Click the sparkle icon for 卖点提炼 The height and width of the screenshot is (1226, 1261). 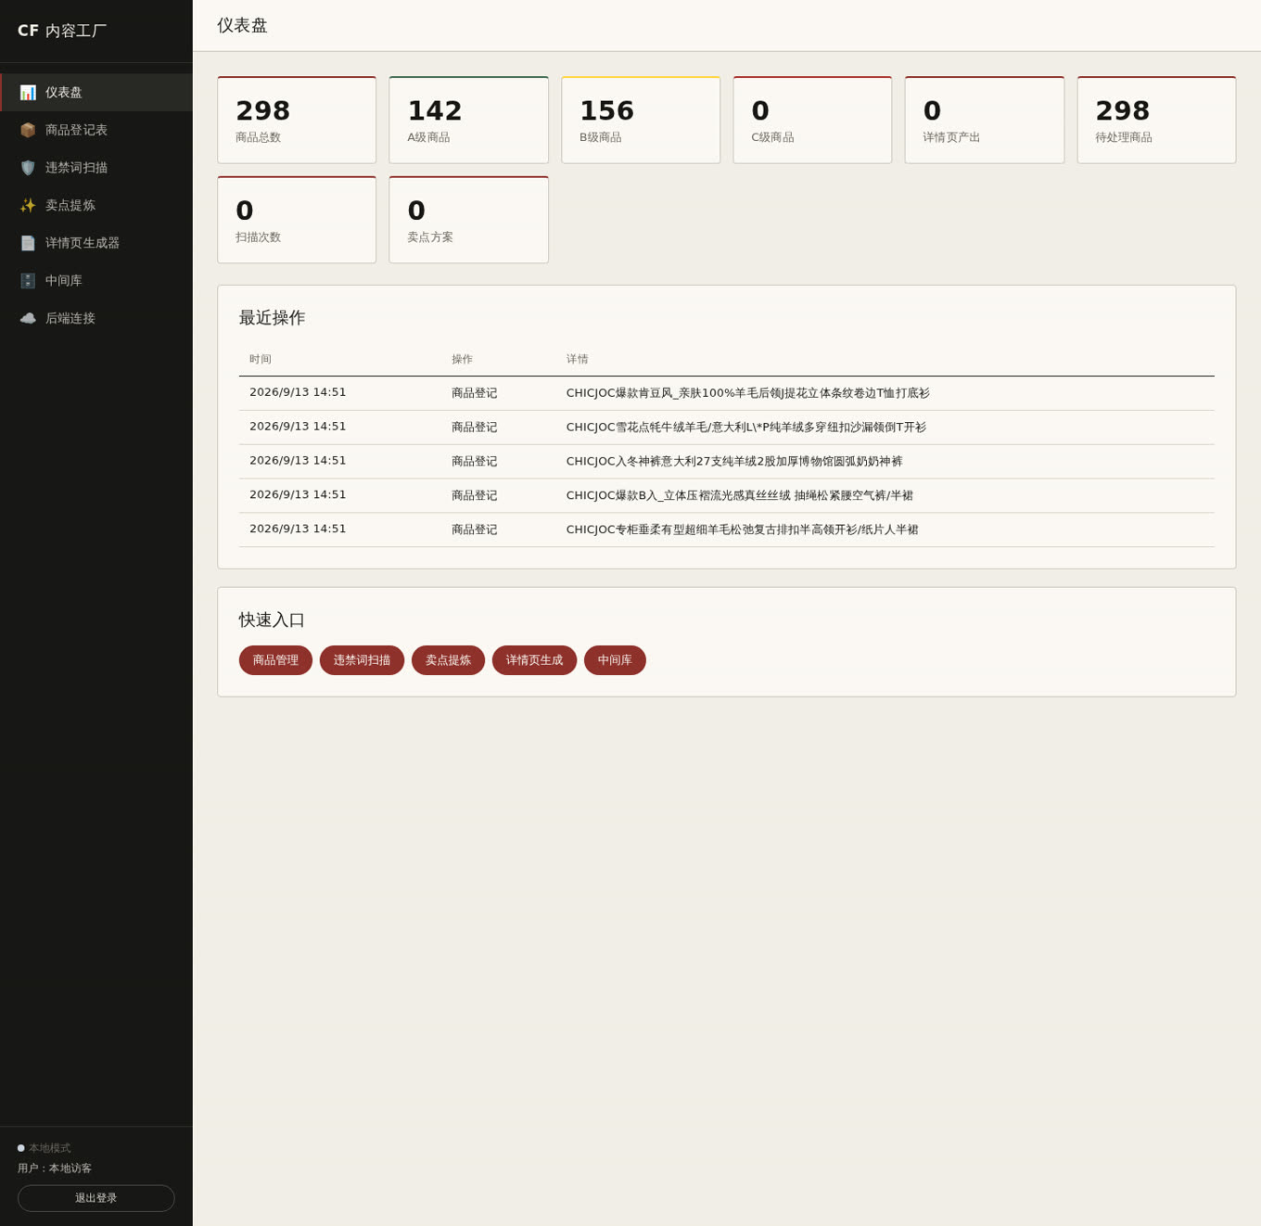28,206
